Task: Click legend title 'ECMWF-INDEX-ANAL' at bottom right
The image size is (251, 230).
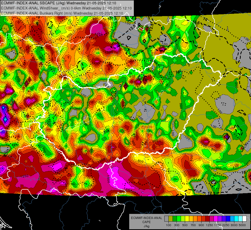Action: click(x=146, y=218)
